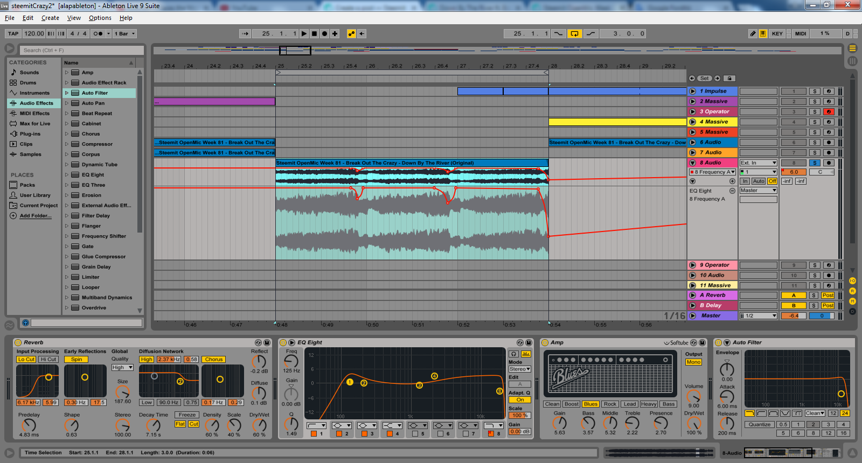
Task: Toggle the Reverb Freeze button
Action: point(187,415)
